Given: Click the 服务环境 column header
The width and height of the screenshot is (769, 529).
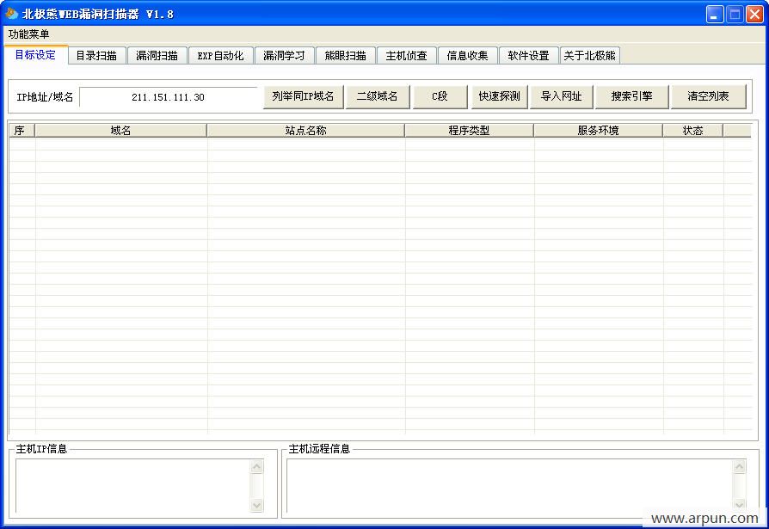Looking at the screenshot, I should coord(599,131).
